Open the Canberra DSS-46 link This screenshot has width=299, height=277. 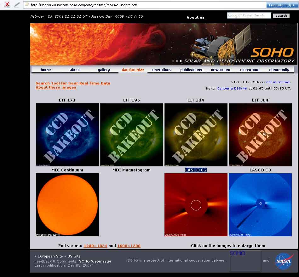(232, 89)
